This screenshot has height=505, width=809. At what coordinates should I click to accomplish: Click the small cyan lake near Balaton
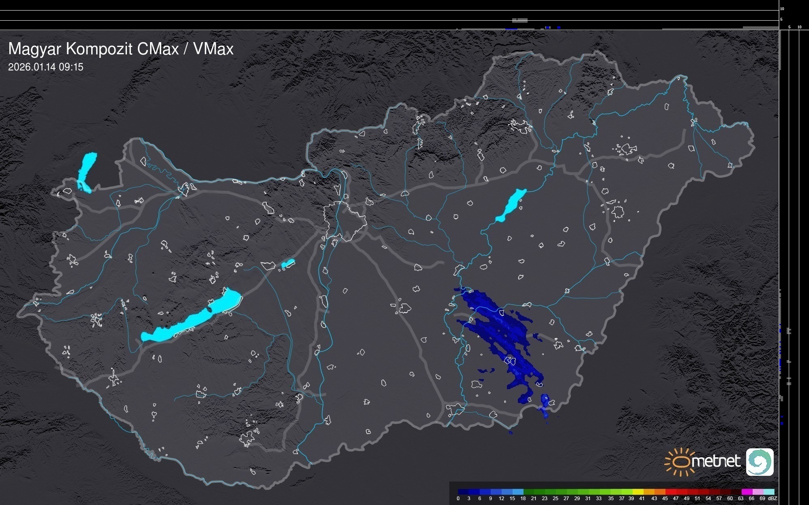tap(288, 264)
